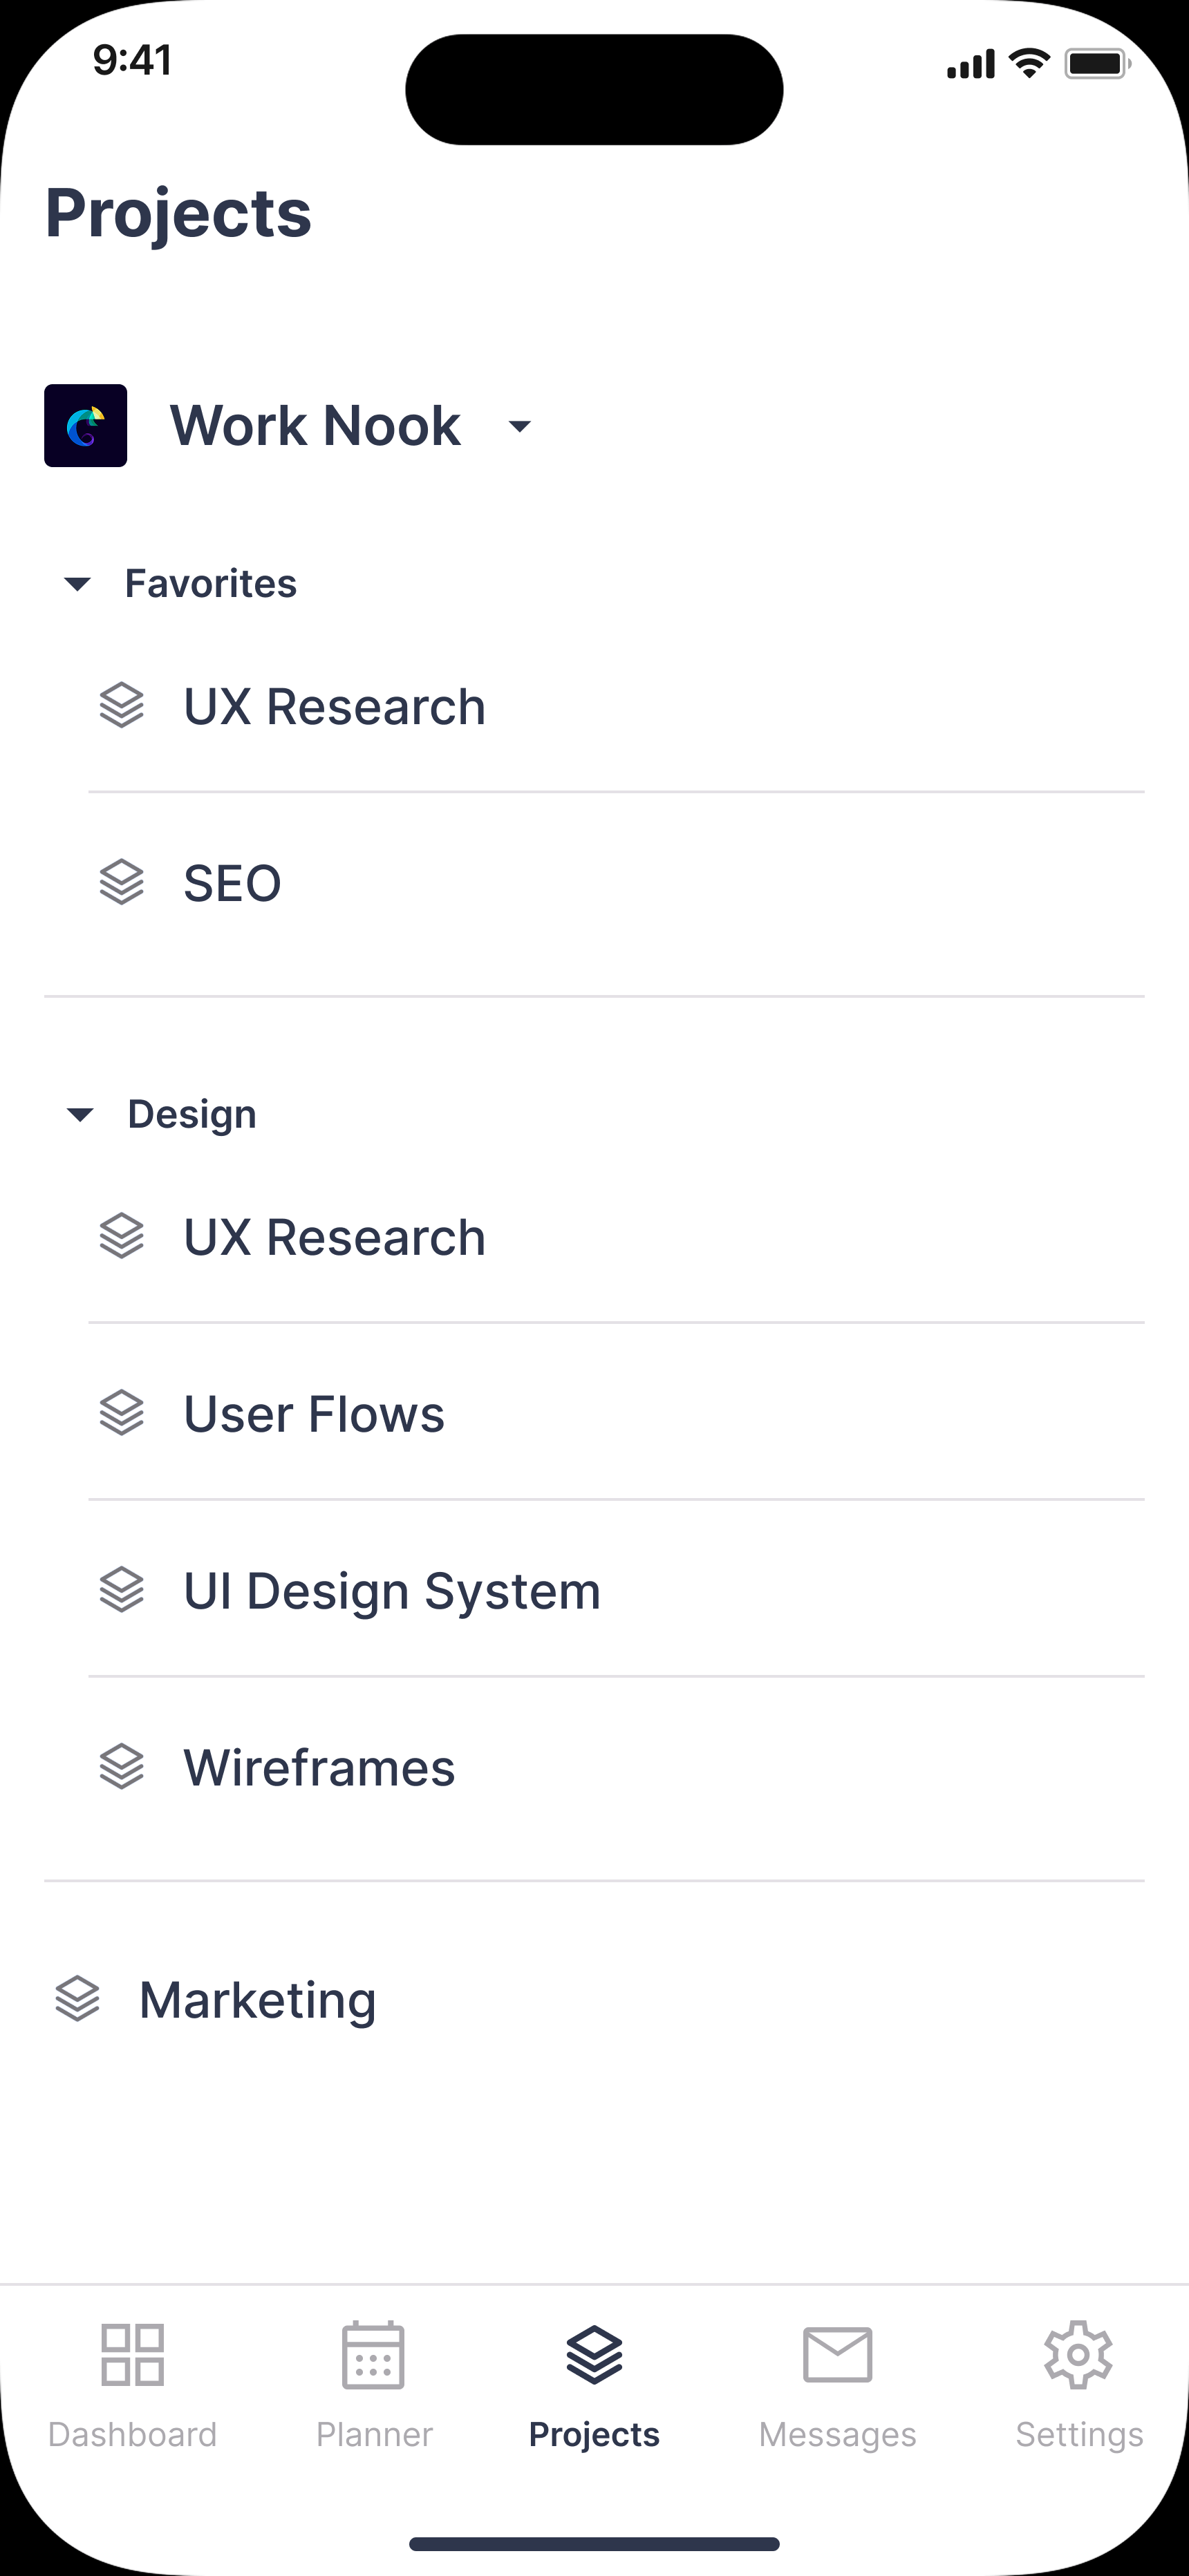Screen dimensions: 1189x2576
Task: Tap the layers icon beside UI Design System
Action: click(122, 1590)
